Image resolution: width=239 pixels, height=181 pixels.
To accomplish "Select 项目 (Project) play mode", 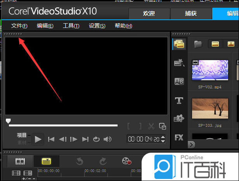I will click(x=22, y=135).
